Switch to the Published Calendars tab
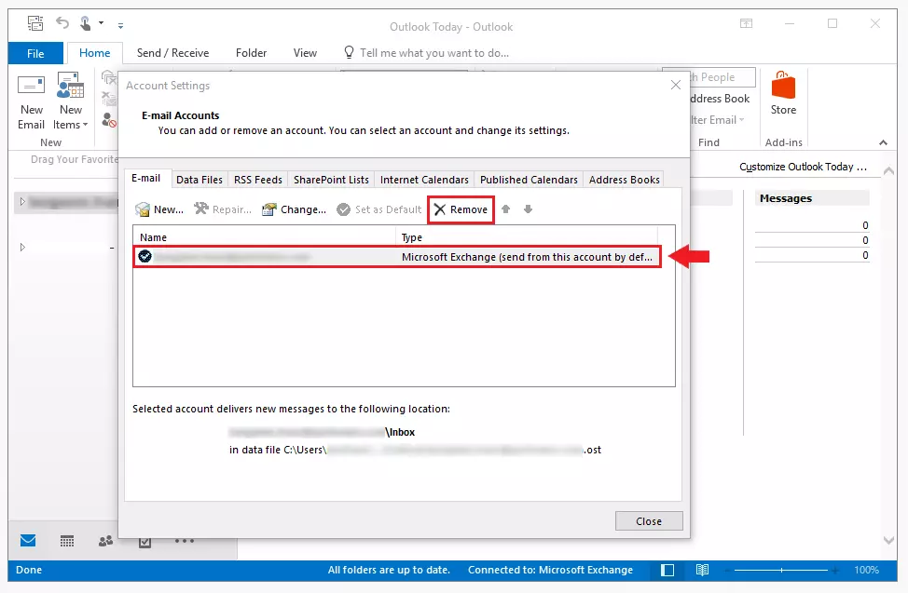908x593 pixels. pos(529,180)
